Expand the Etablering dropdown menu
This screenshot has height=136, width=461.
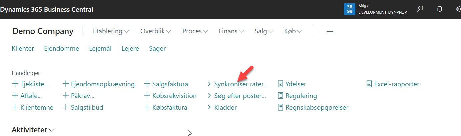coord(111,31)
